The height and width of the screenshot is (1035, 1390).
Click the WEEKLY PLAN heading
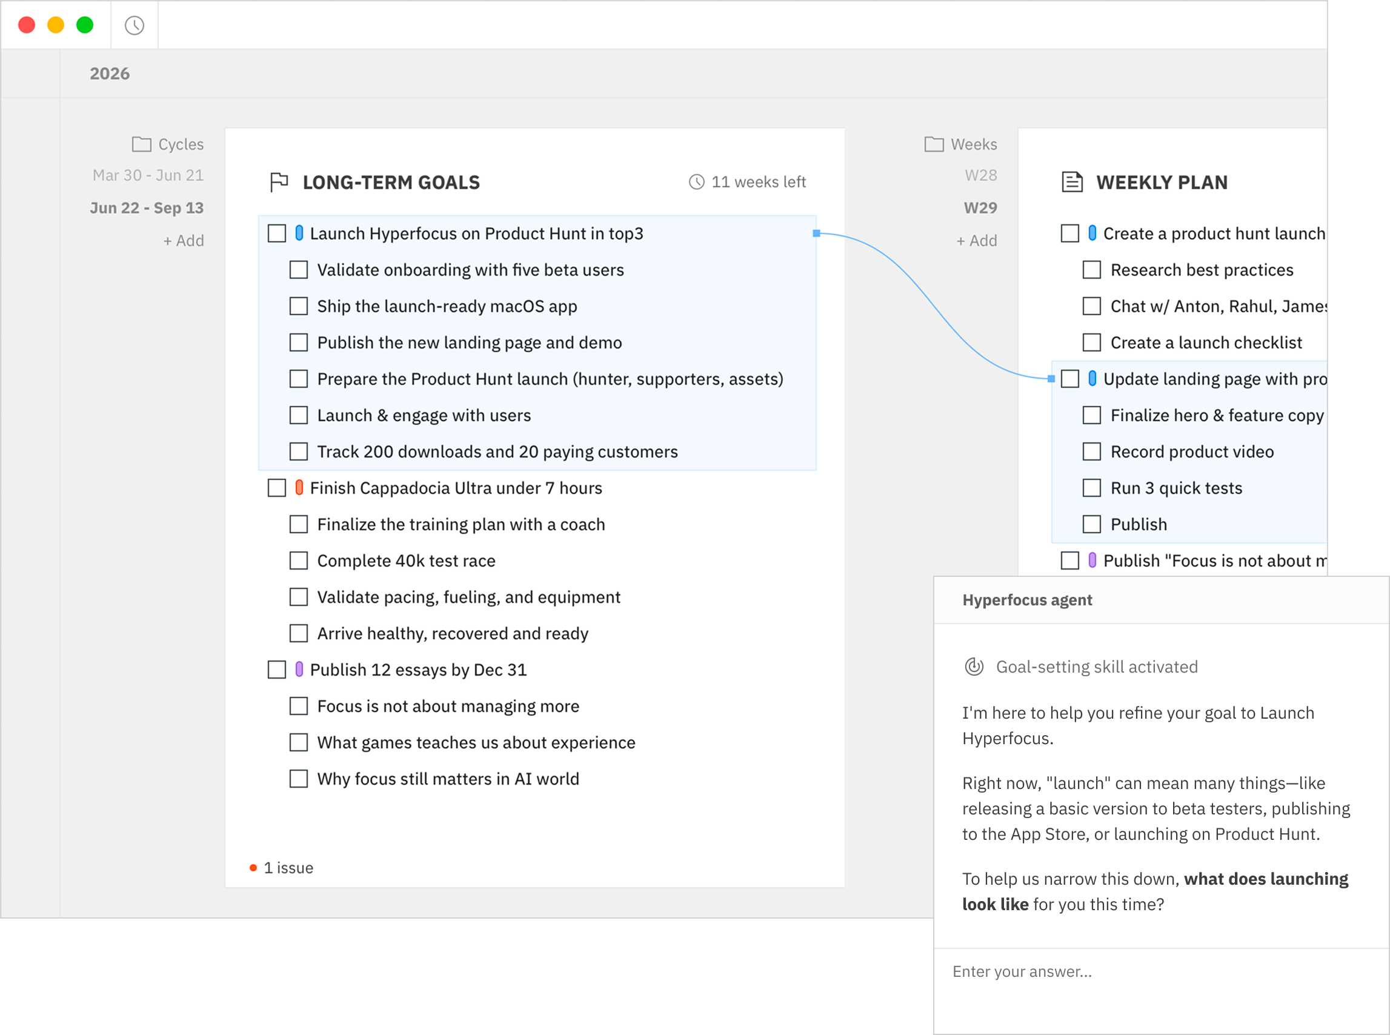tap(1162, 182)
